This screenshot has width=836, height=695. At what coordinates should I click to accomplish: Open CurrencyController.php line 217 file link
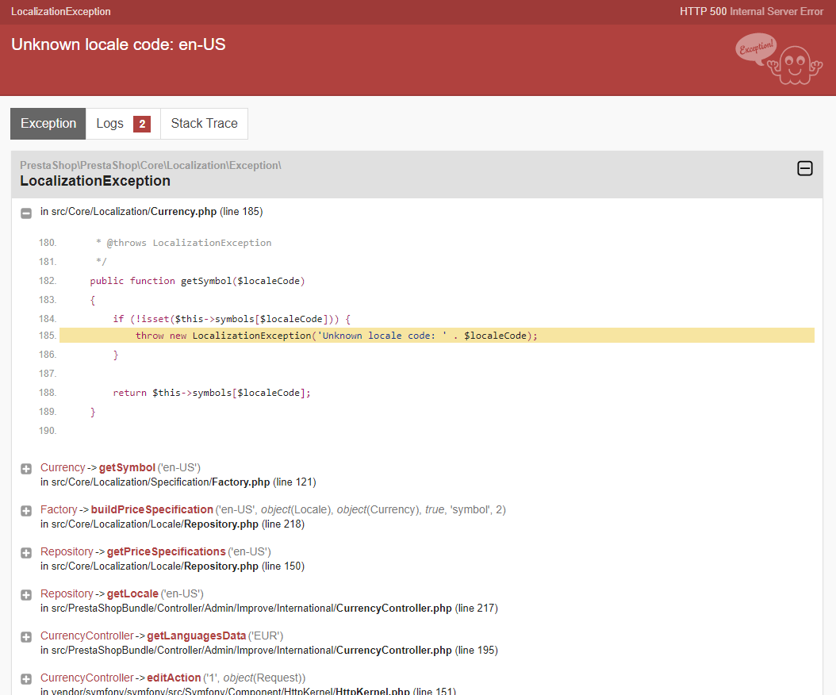tap(269, 609)
